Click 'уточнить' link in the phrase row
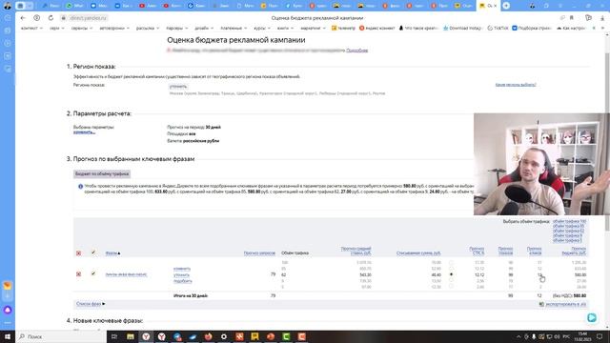Screen dimensions: 610x343 182,275
